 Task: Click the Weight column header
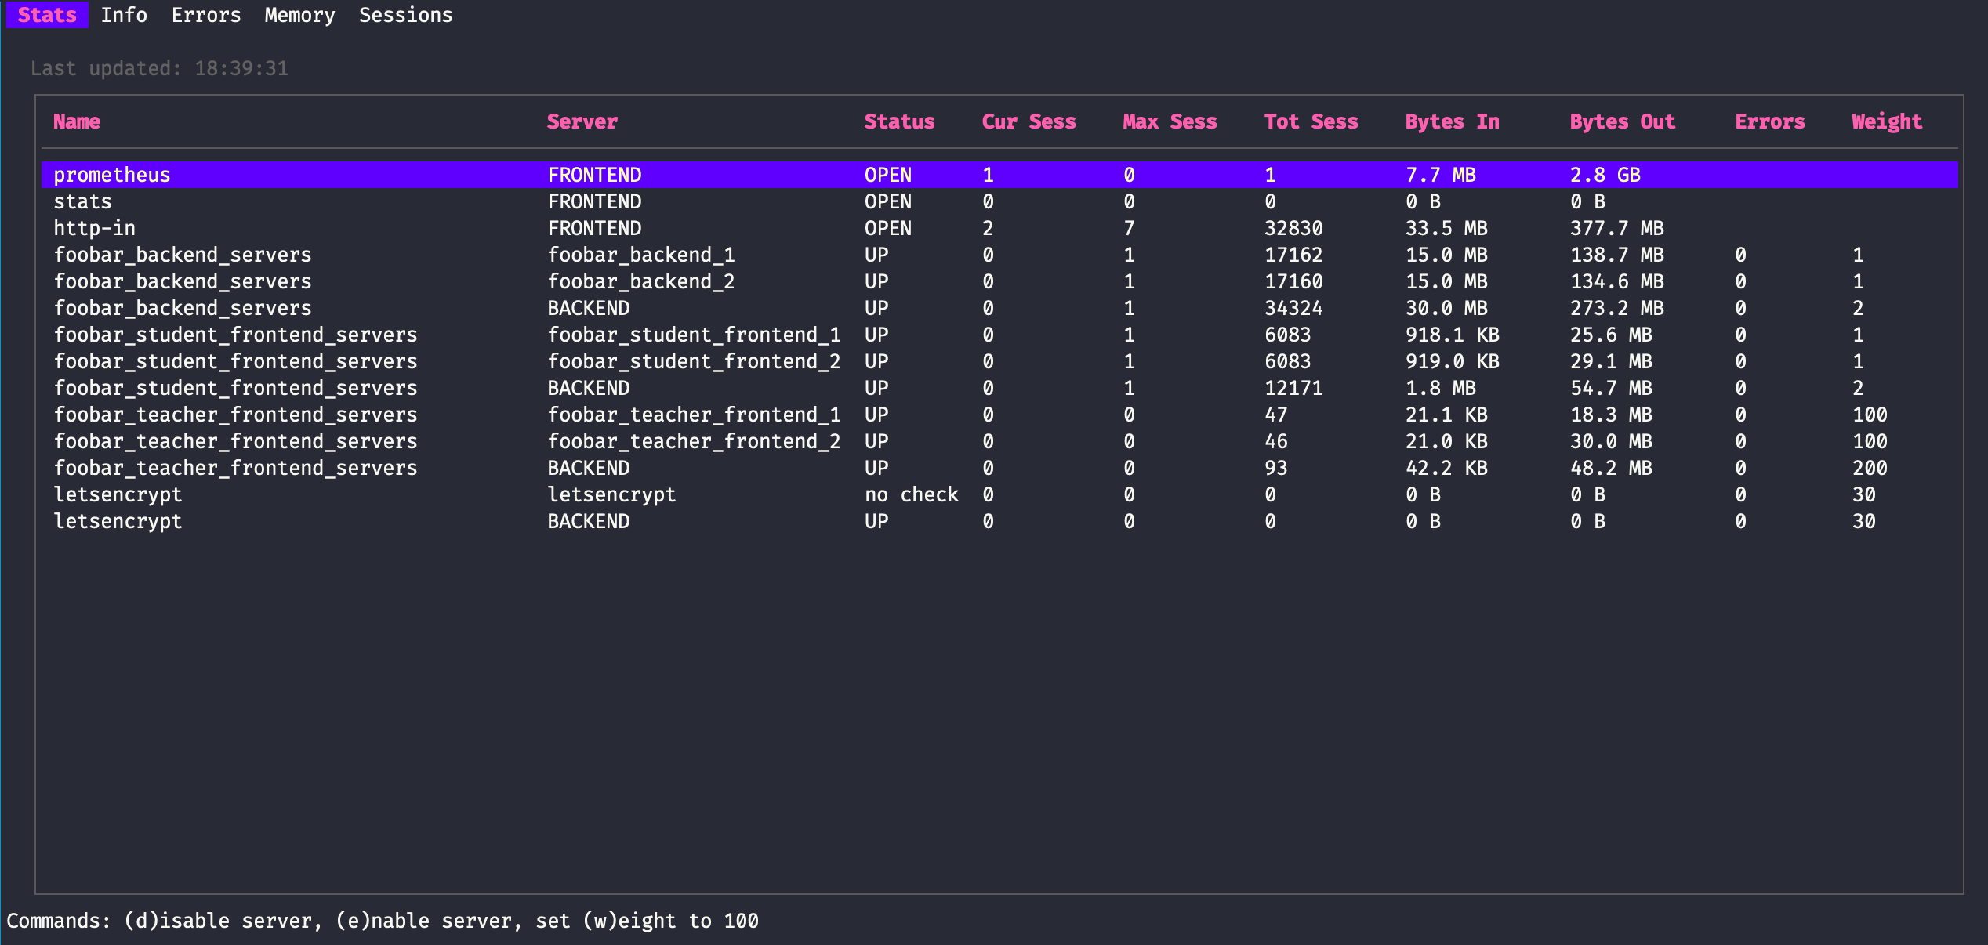[x=1887, y=121]
